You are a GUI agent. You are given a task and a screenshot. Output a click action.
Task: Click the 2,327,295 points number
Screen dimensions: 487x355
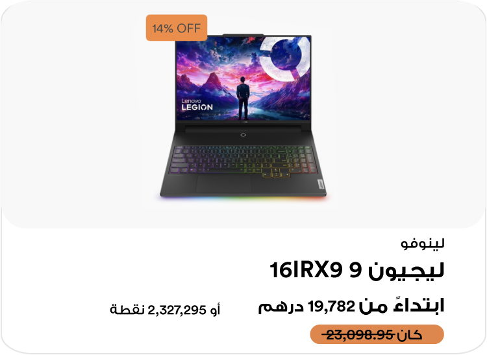pyautogui.click(x=177, y=310)
